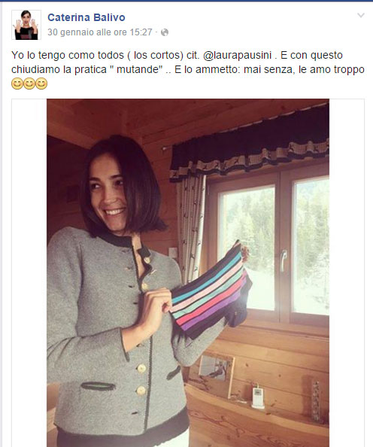Open the post timestamp 30 gennaio link
This screenshot has width=373, height=447.
click(x=100, y=32)
